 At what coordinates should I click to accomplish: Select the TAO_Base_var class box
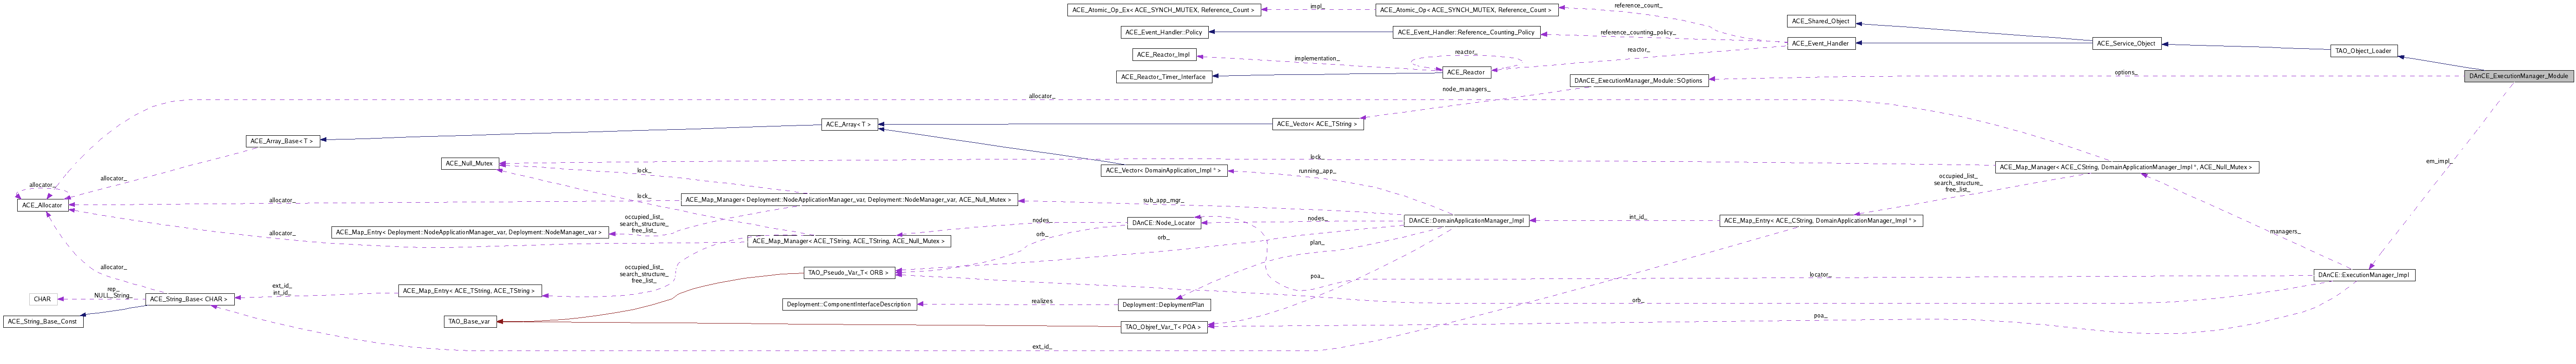[x=470, y=322]
